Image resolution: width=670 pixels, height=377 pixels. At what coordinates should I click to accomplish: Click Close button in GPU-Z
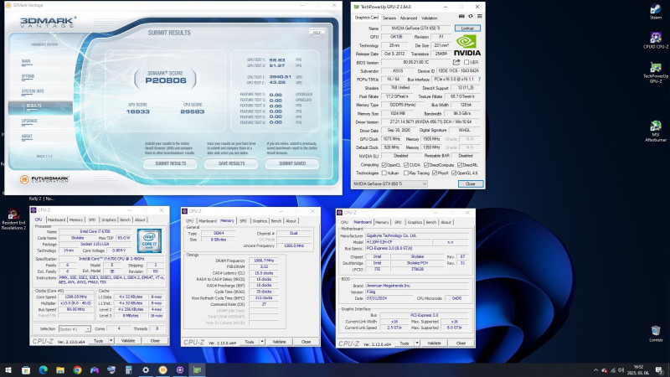[x=471, y=183]
